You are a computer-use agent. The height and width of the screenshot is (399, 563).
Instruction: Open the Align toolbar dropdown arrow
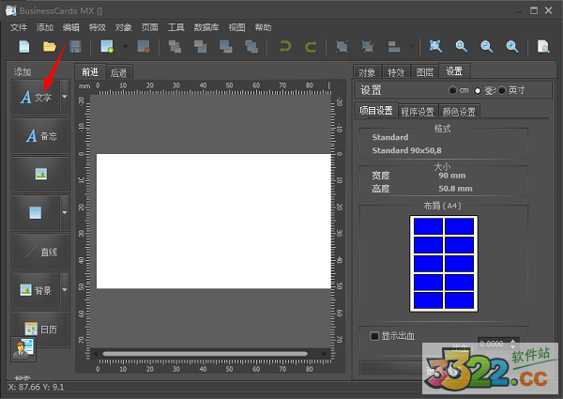click(x=412, y=47)
